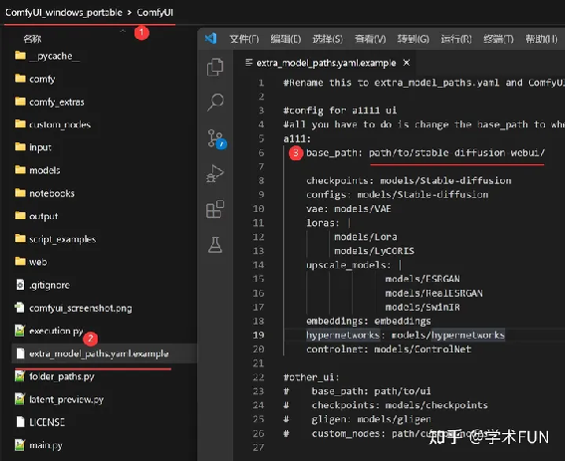Open the 文件(F) menu
The width and height of the screenshot is (566, 462).
point(244,39)
